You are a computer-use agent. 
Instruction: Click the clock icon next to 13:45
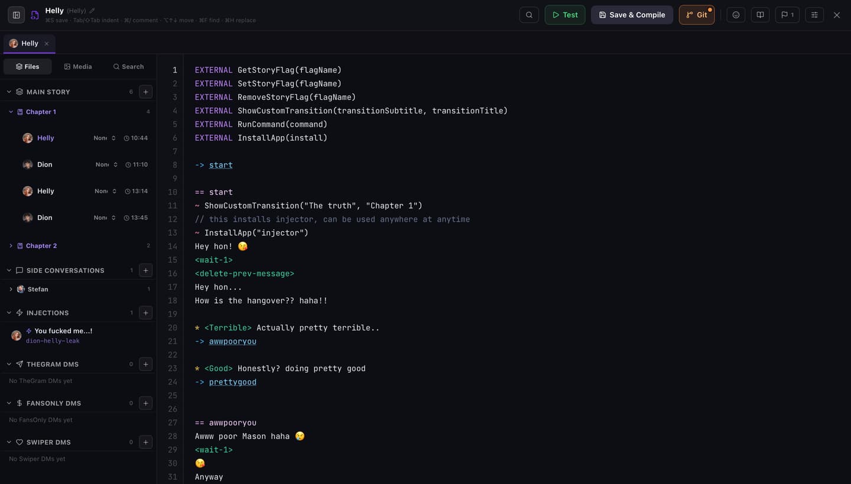126,218
